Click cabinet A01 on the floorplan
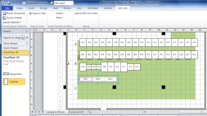 (x=83, y=42)
